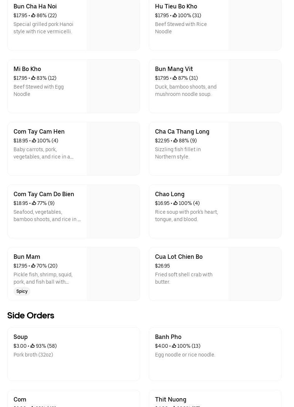Open the Com Tay Cam Do Bien dish
The width and height of the screenshot is (294, 407).
pos(44,194)
